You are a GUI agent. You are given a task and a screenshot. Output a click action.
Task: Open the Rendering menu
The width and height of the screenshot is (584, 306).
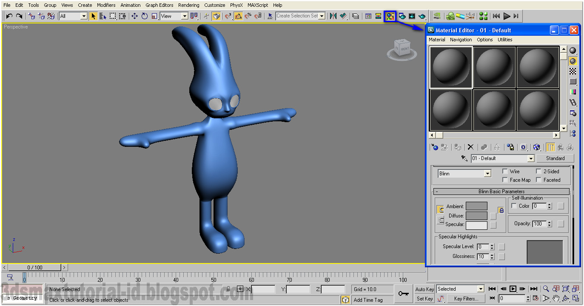pyautogui.click(x=189, y=5)
